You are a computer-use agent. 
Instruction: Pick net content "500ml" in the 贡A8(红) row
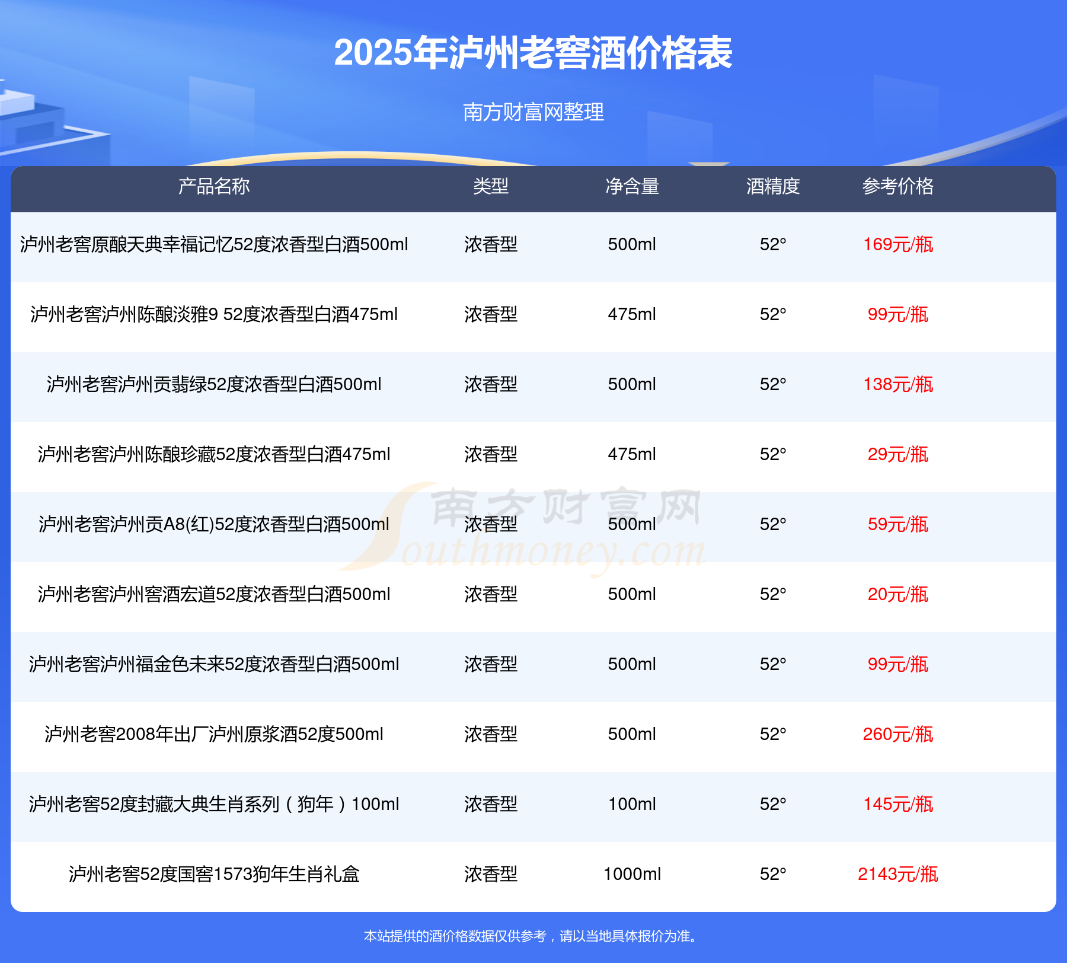coord(632,524)
